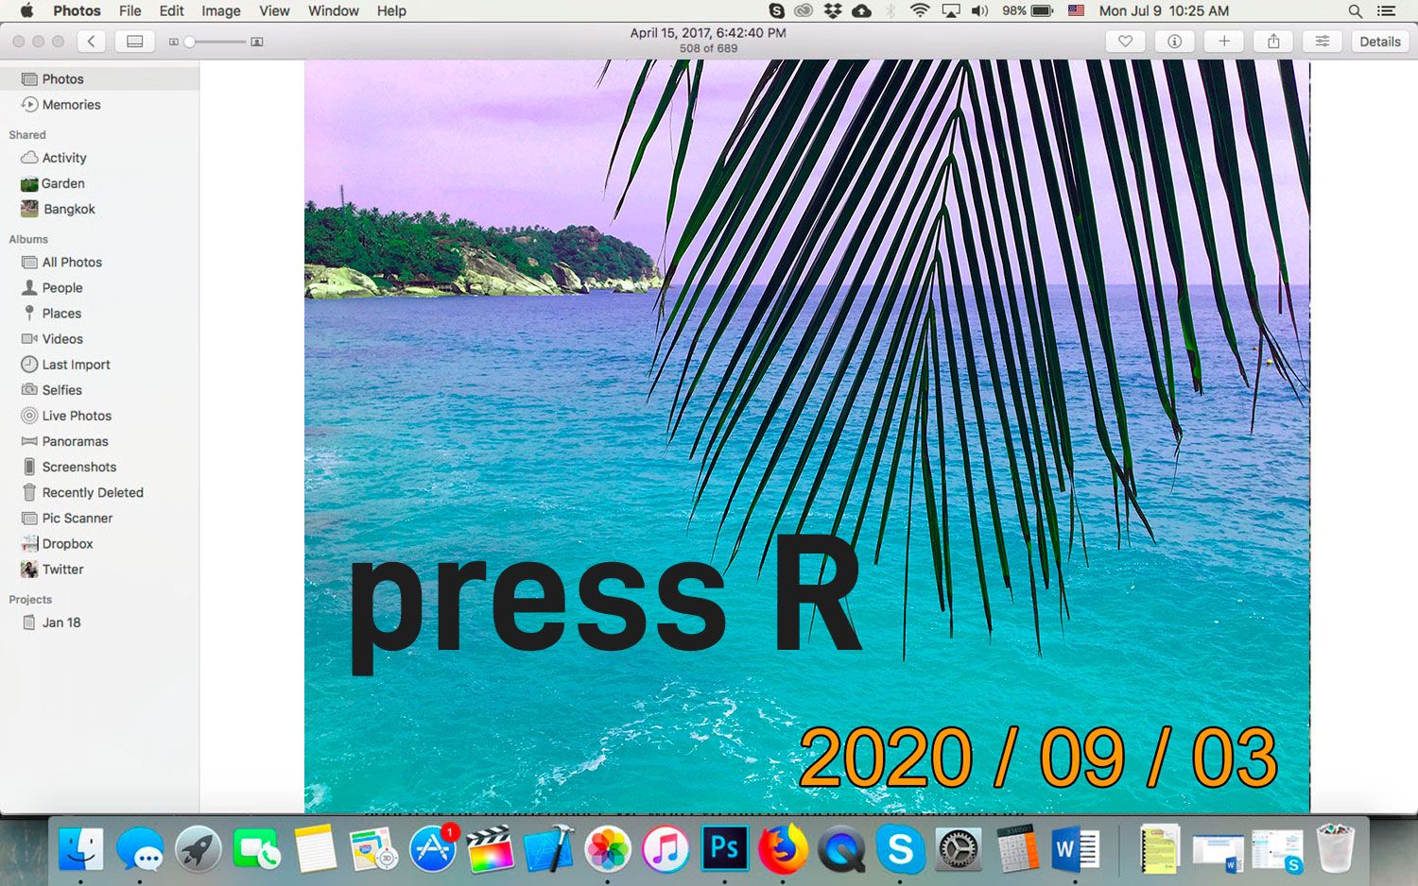Viewport: 1418px width, 886px height.
Task: Add this photo to an album
Action: tap(1223, 41)
